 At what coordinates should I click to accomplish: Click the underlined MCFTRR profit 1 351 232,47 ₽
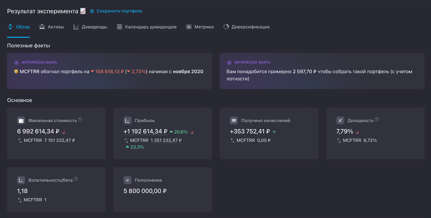(166, 140)
